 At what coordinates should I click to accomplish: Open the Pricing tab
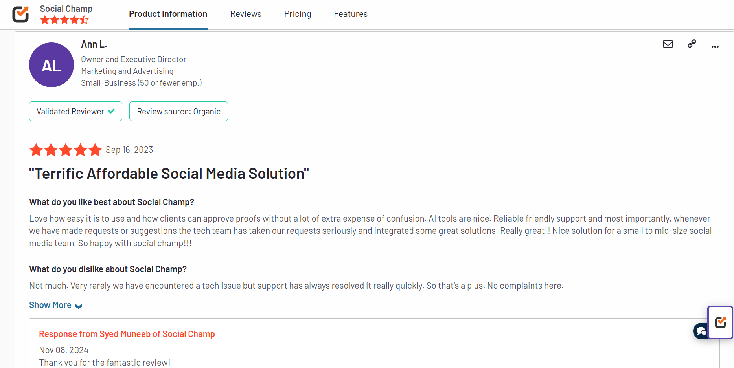(x=298, y=14)
